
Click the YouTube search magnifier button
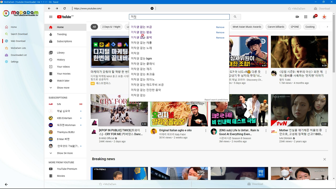(235, 17)
